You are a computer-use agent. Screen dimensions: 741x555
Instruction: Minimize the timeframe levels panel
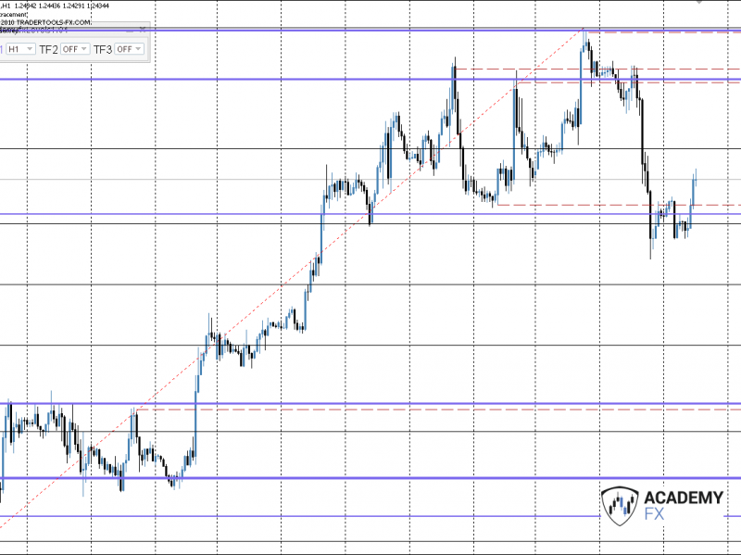[130, 30]
